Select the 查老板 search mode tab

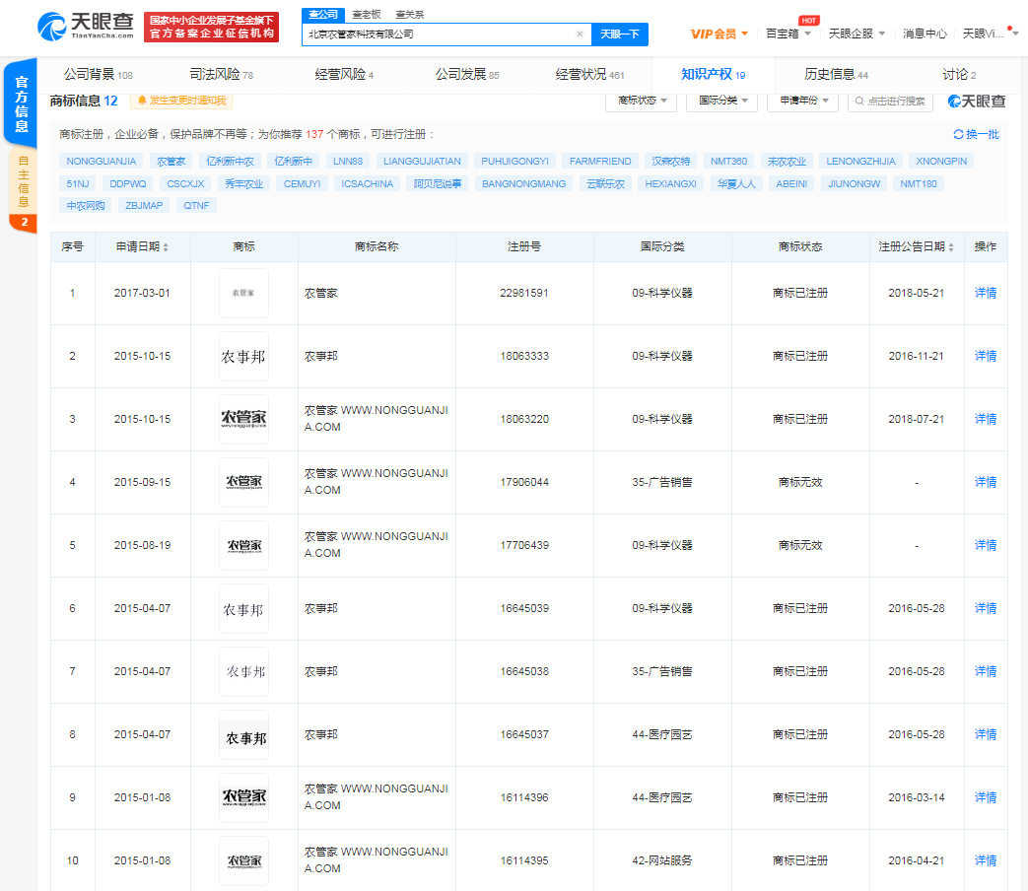point(367,15)
